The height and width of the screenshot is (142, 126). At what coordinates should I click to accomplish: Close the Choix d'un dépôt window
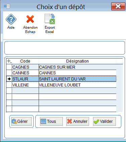[x=118, y=6]
